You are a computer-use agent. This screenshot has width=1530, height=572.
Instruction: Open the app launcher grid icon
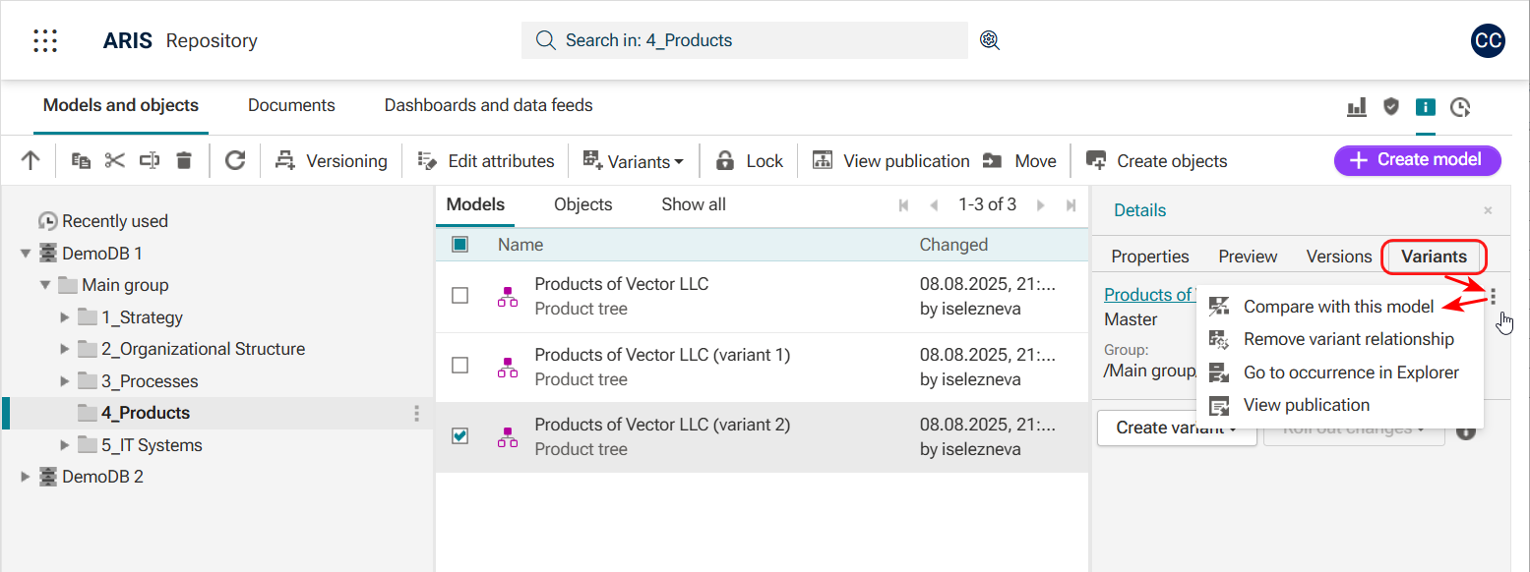[45, 40]
